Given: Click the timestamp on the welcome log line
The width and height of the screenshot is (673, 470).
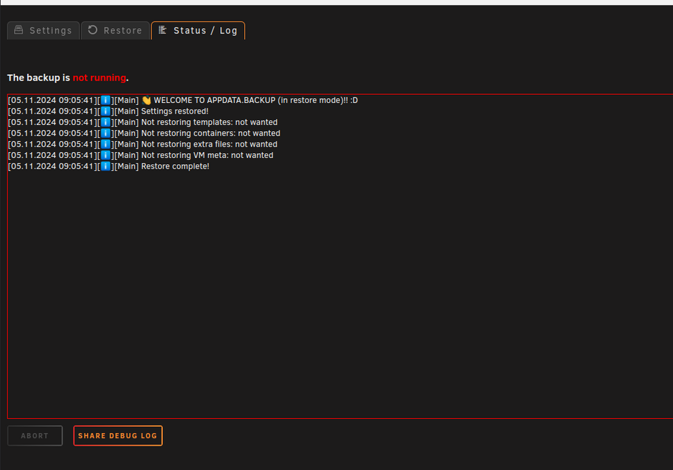Looking at the screenshot, I should (x=52, y=100).
